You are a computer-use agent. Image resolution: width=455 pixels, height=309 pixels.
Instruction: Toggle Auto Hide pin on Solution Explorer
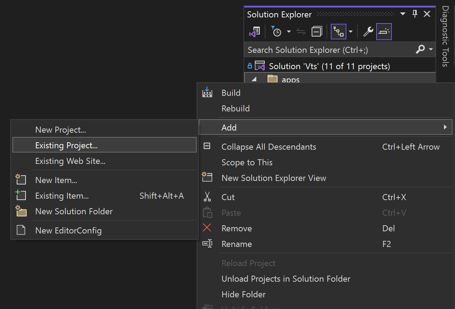pos(415,14)
